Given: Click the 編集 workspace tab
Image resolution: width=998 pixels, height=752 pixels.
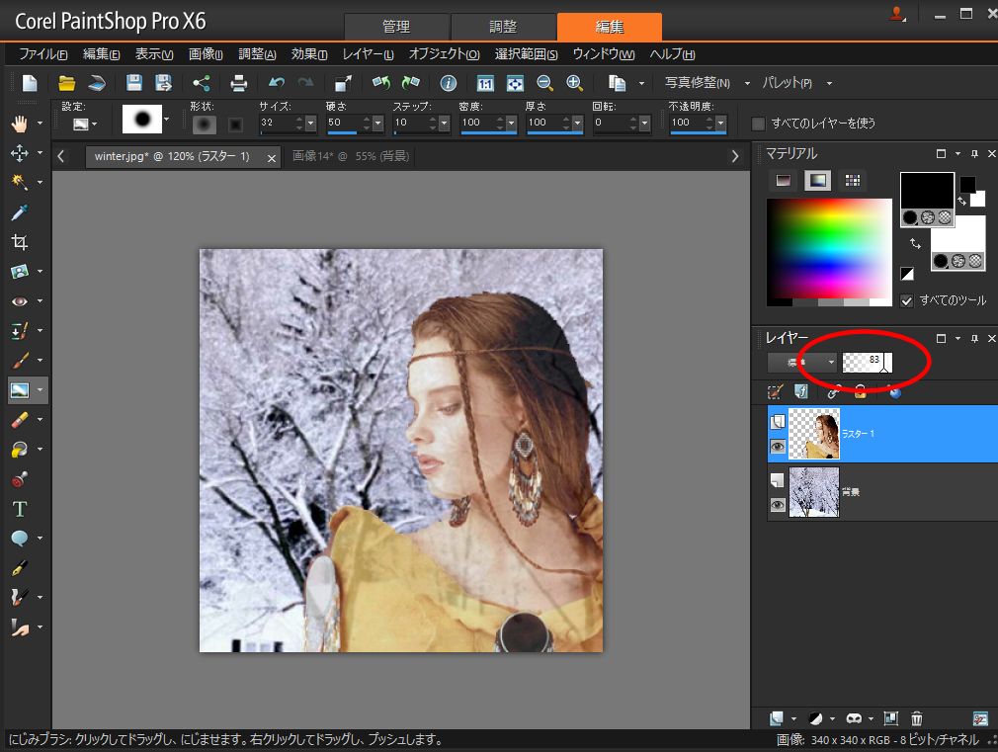Looking at the screenshot, I should 609,27.
